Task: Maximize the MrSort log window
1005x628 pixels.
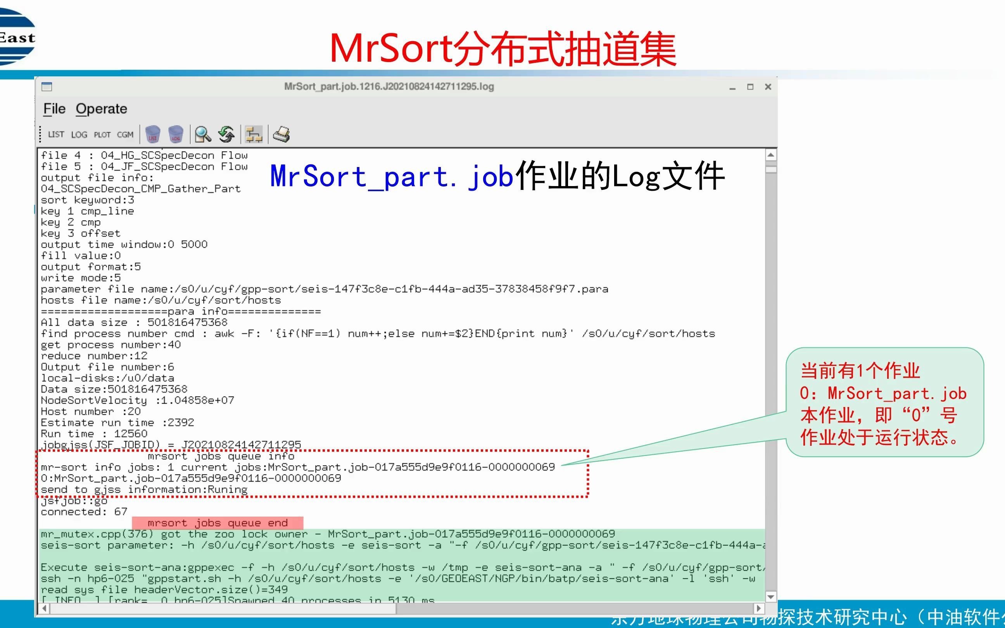Action: (x=750, y=87)
